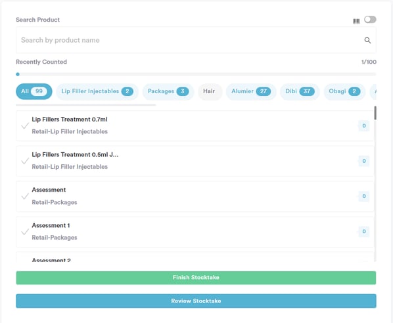Click the Finish Stocktake button
This screenshot has width=393, height=323.
point(196,278)
